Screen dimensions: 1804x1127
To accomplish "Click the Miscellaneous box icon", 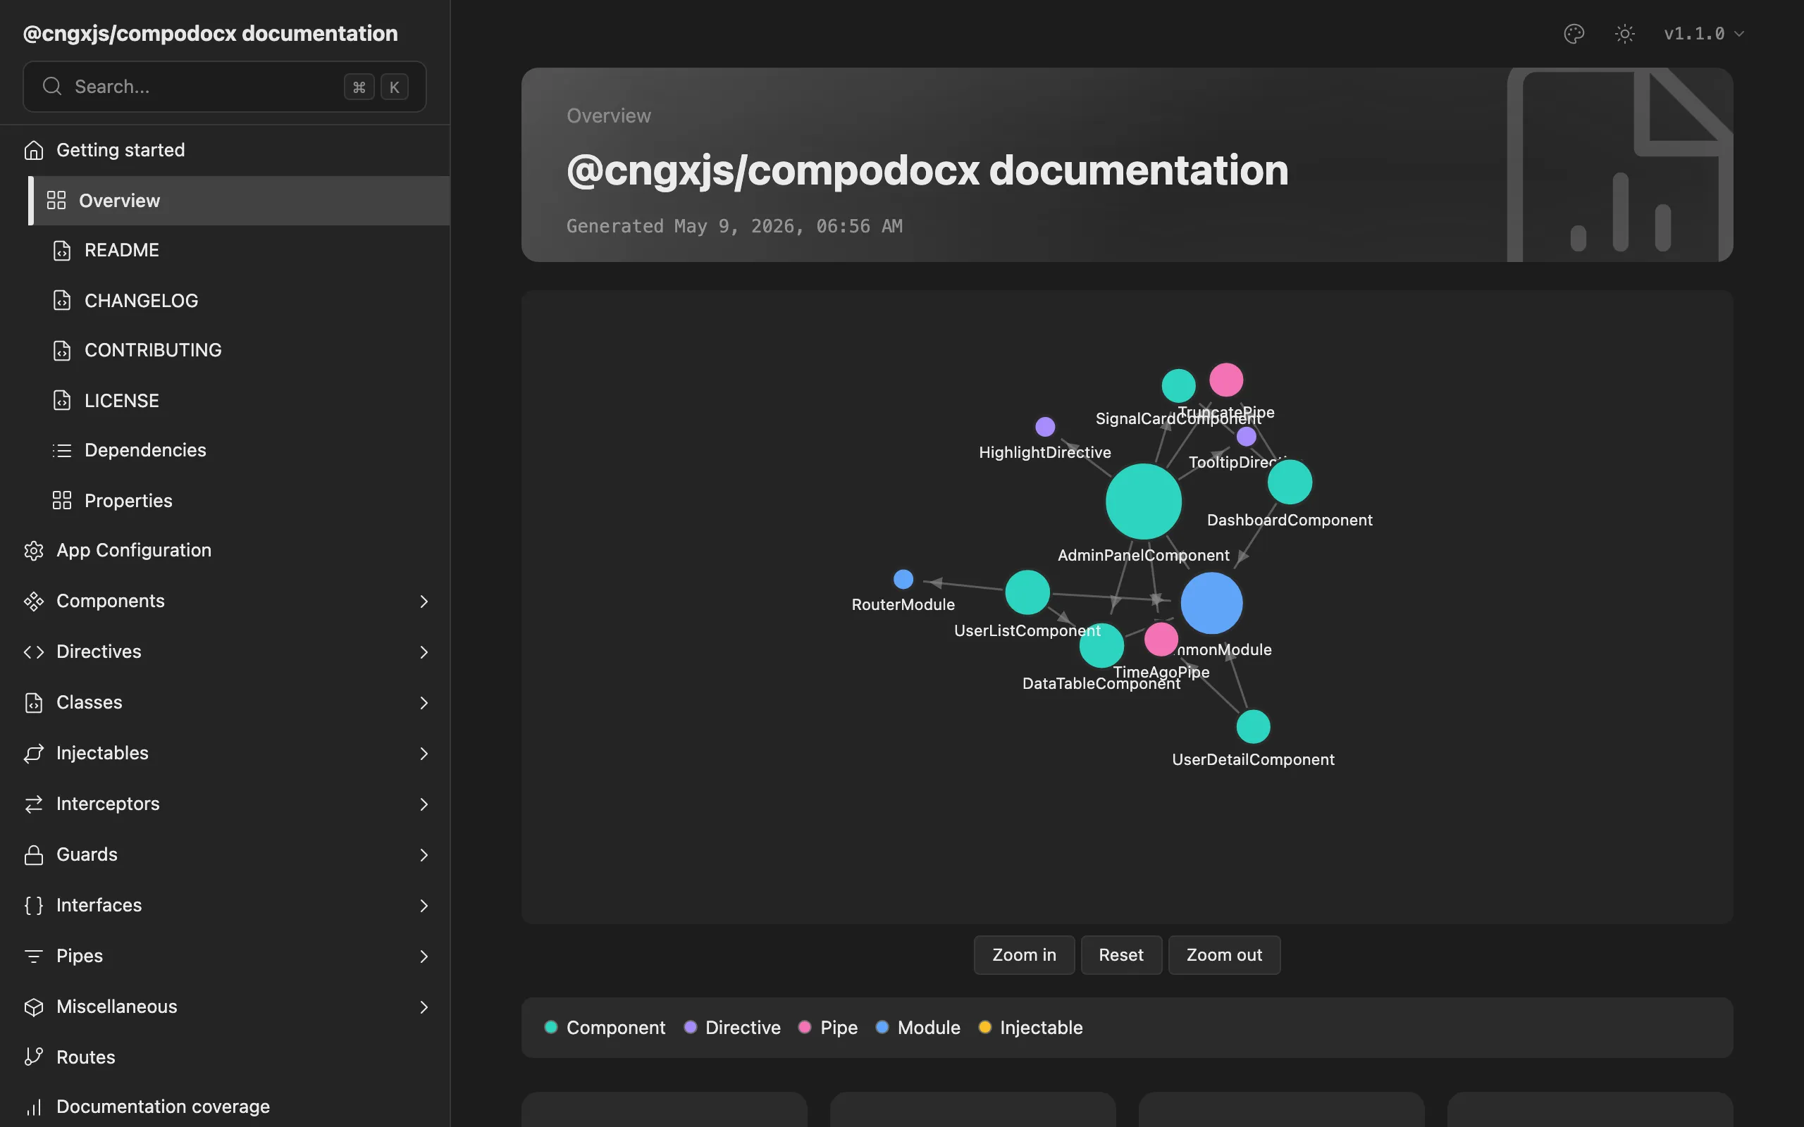I will click(34, 1007).
